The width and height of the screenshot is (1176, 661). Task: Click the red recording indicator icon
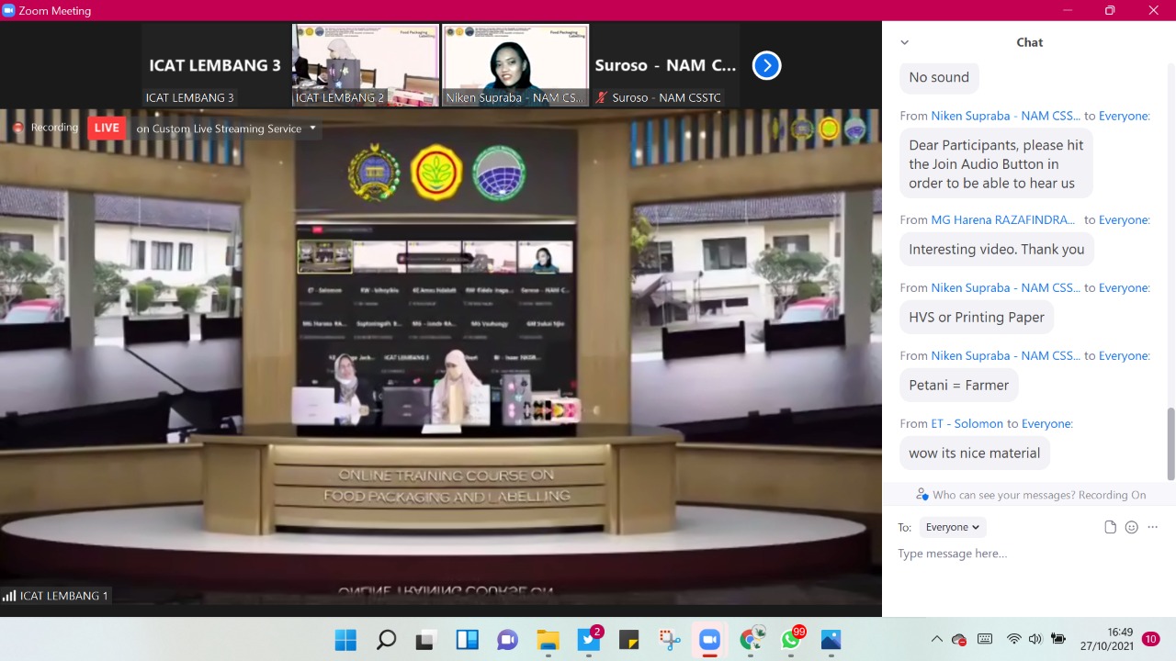click(x=17, y=128)
